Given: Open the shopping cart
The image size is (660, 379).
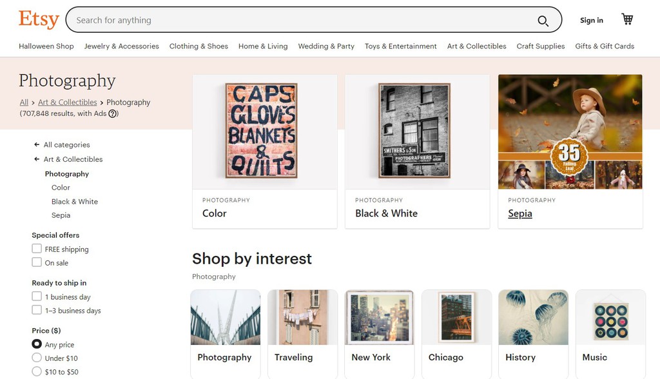Looking at the screenshot, I should click(x=626, y=19).
